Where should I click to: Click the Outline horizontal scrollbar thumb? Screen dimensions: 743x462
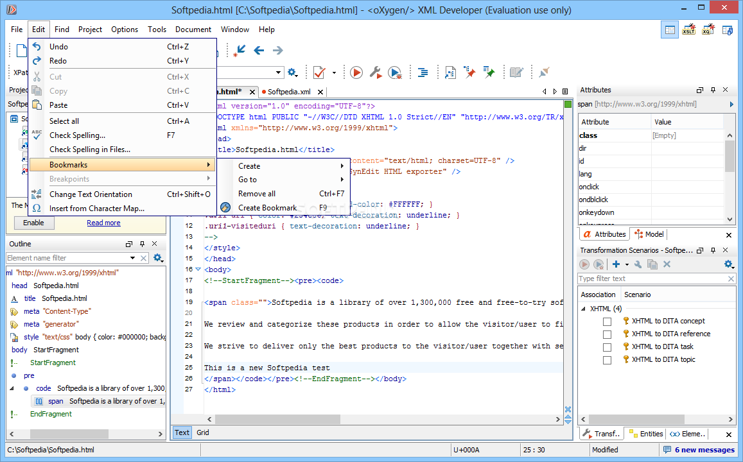coord(69,434)
